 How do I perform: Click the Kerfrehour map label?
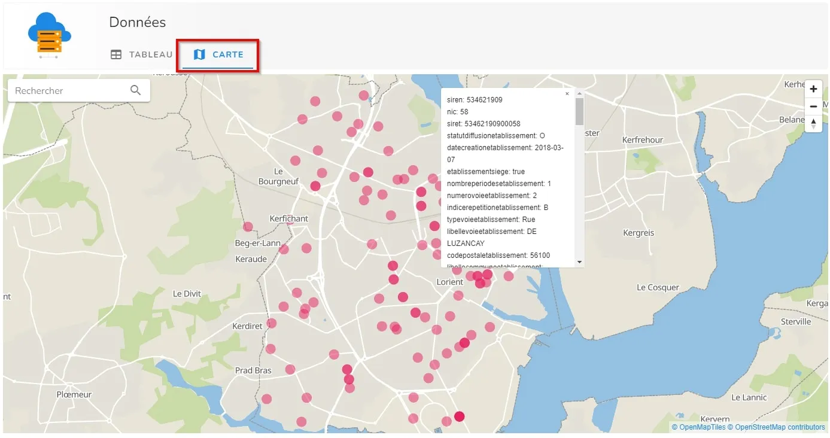tap(643, 139)
